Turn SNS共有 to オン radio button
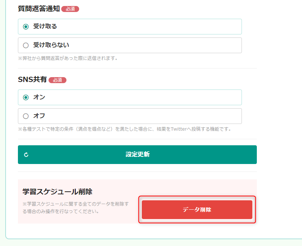Screen dimensions: 302x246 [x=26, y=97]
